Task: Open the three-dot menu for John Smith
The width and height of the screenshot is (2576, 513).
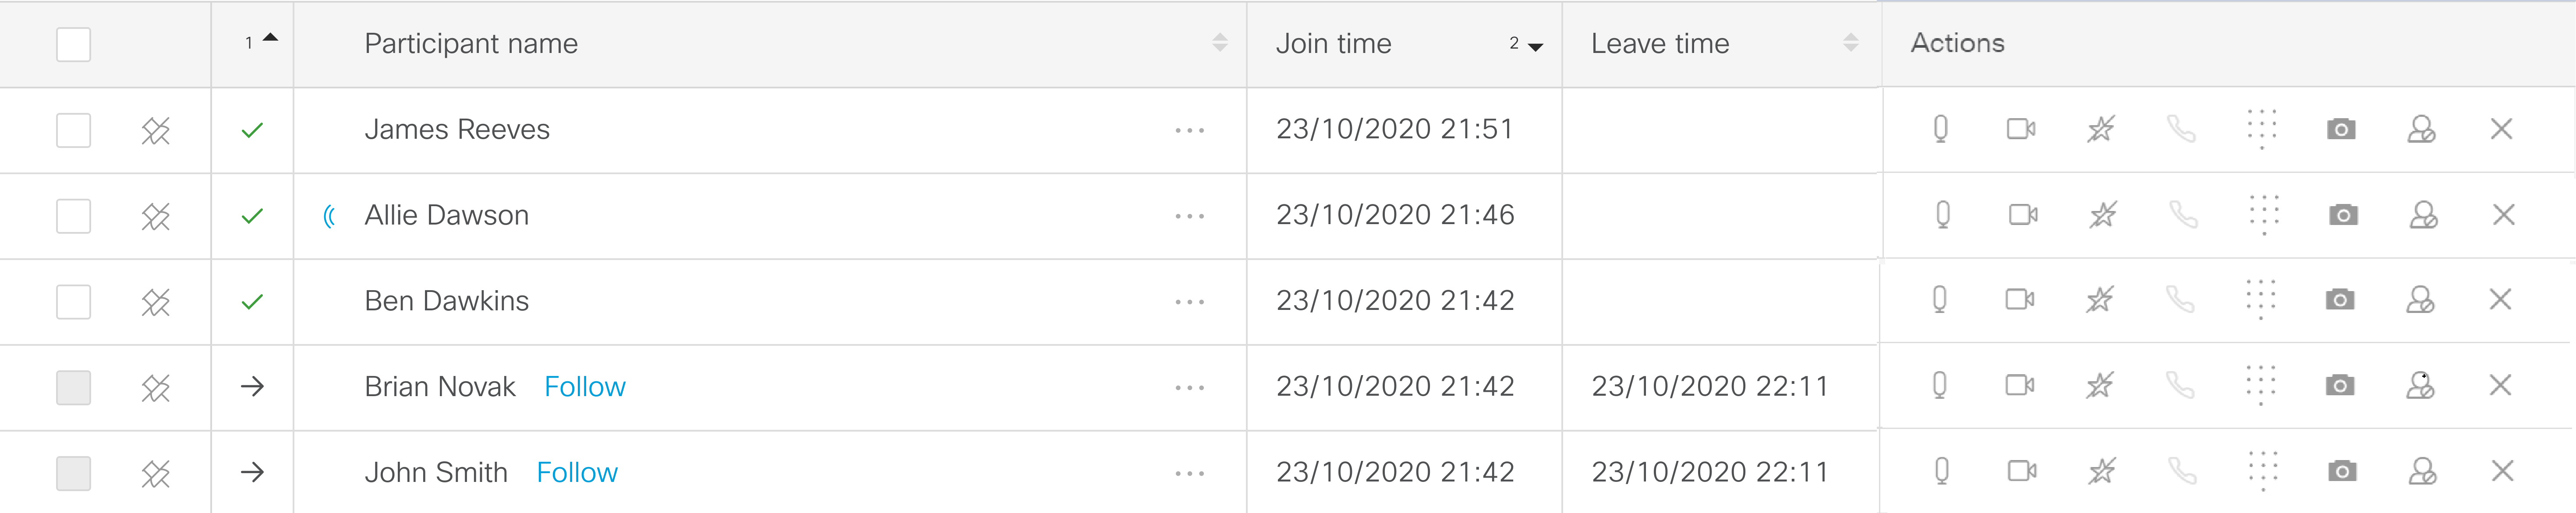Action: (x=1190, y=471)
